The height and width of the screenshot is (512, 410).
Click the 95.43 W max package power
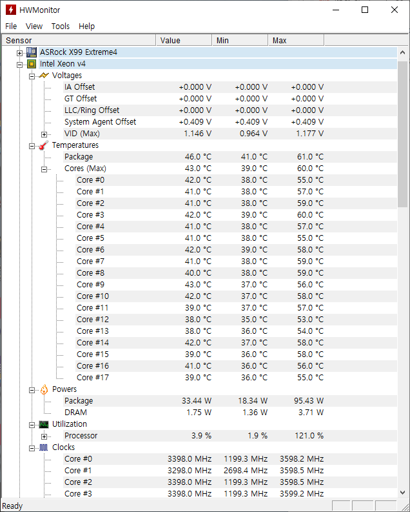point(309,401)
